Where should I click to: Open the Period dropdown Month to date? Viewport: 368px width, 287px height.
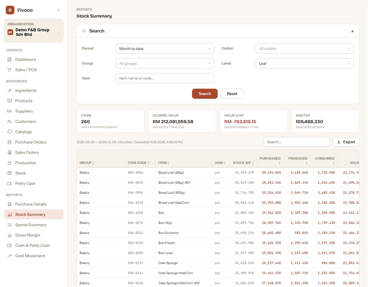(165, 49)
